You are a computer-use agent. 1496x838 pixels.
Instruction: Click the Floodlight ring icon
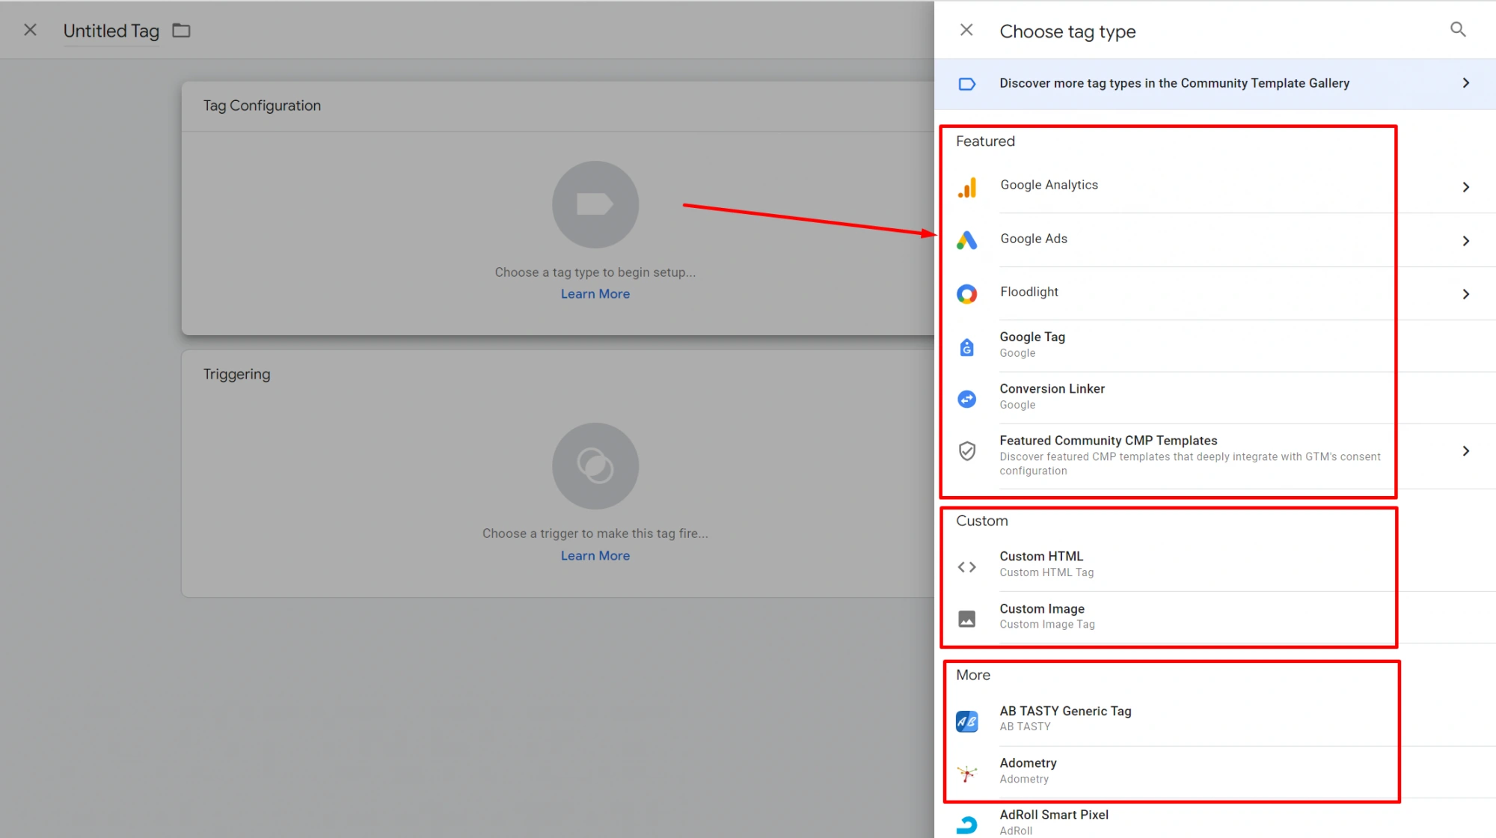point(966,294)
